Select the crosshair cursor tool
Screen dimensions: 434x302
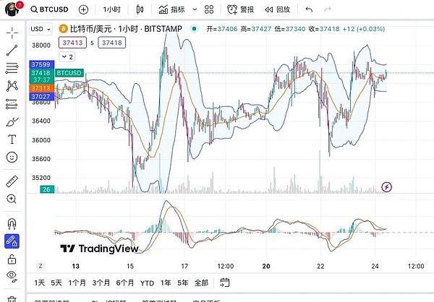12,34
